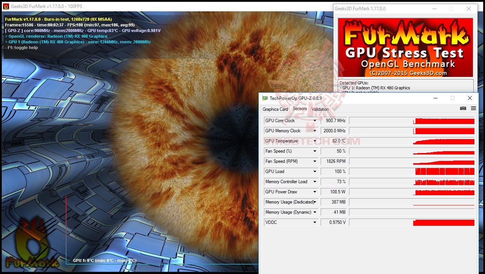
Task: Click the 73 % memory controller value
Action: pyautogui.click(x=334, y=182)
